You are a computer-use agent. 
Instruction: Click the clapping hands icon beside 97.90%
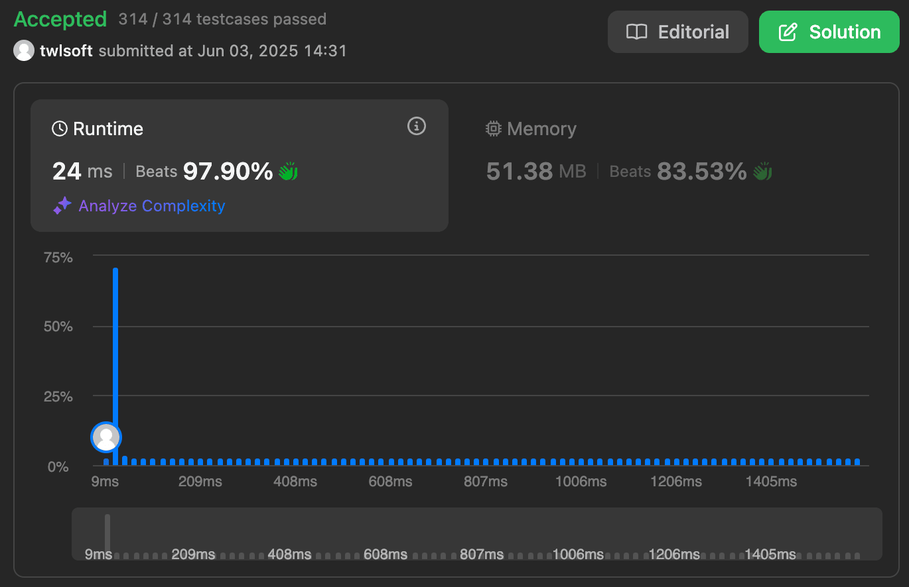point(288,172)
